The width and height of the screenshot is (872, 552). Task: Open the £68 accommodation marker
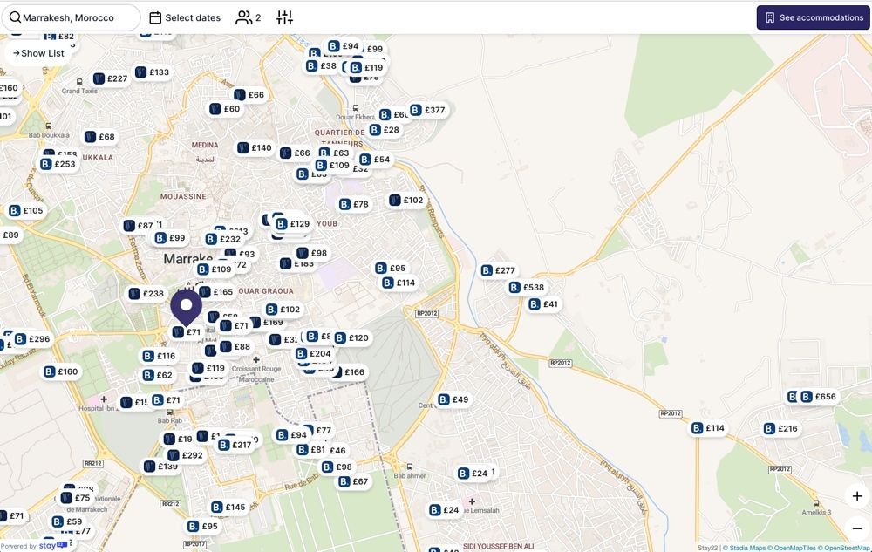click(x=100, y=136)
